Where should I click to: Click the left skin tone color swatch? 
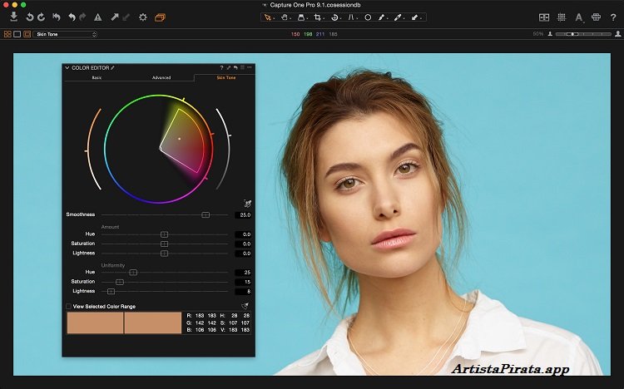click(95, 323)
